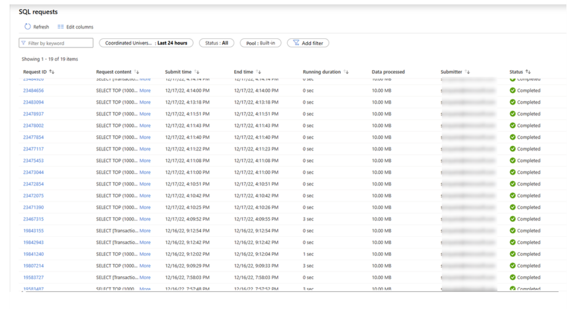Viewport: 580px width, 309px height.
Task: Click Completed check icon for request 19842943
Action: point(513,242)
